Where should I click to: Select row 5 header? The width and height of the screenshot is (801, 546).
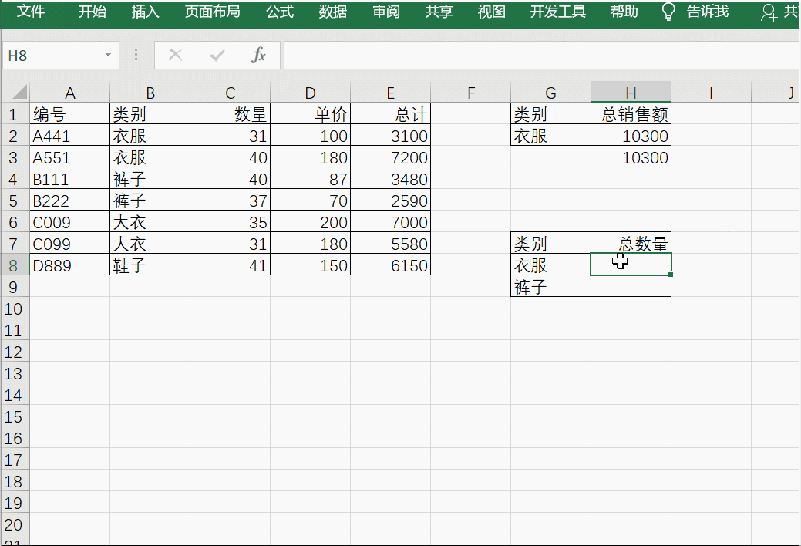(x=15, y=201)
